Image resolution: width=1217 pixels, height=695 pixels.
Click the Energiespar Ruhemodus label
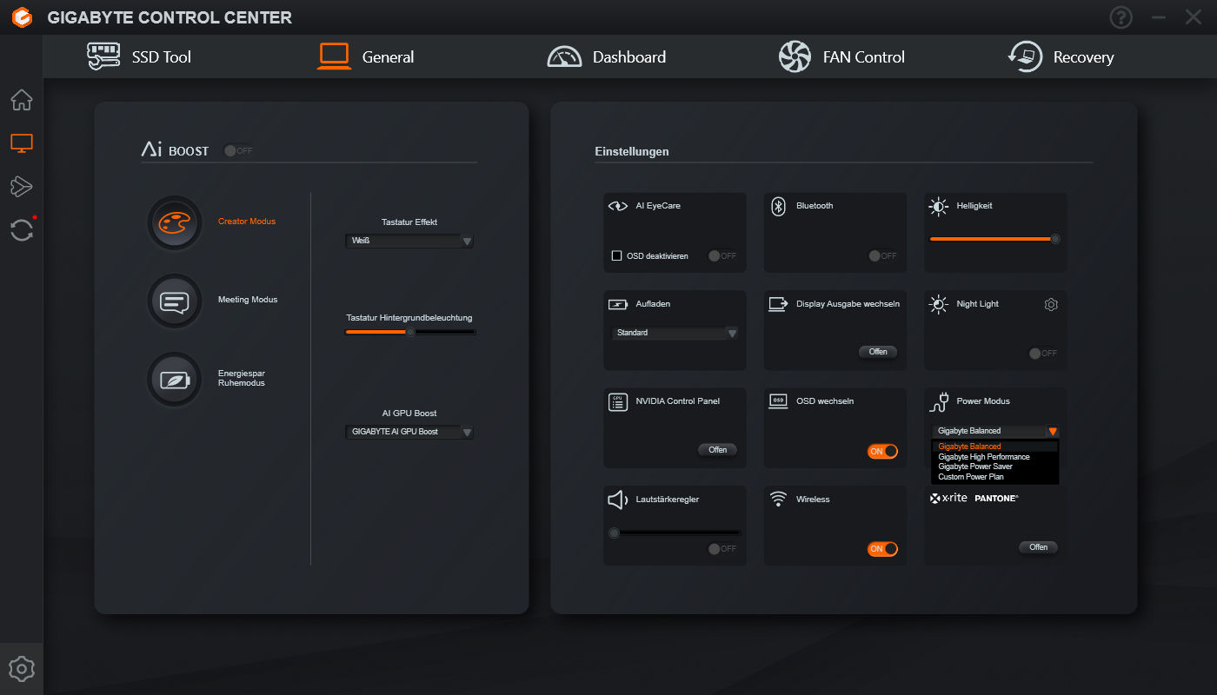point(242,378)
